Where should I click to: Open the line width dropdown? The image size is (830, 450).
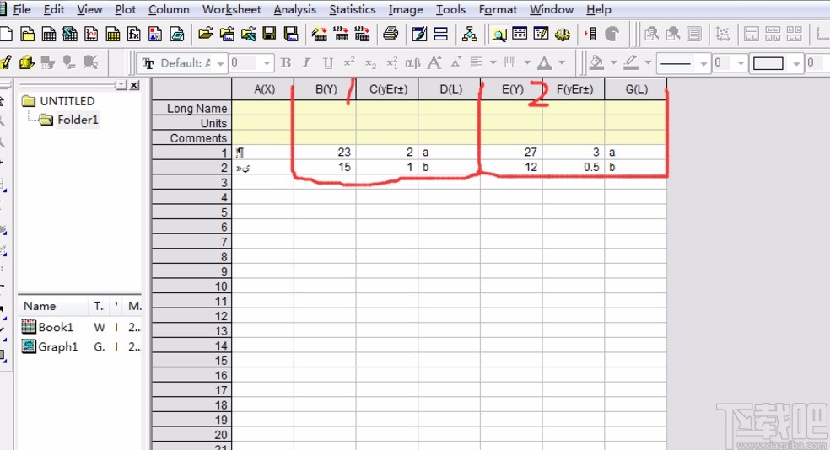coord(741,63)
